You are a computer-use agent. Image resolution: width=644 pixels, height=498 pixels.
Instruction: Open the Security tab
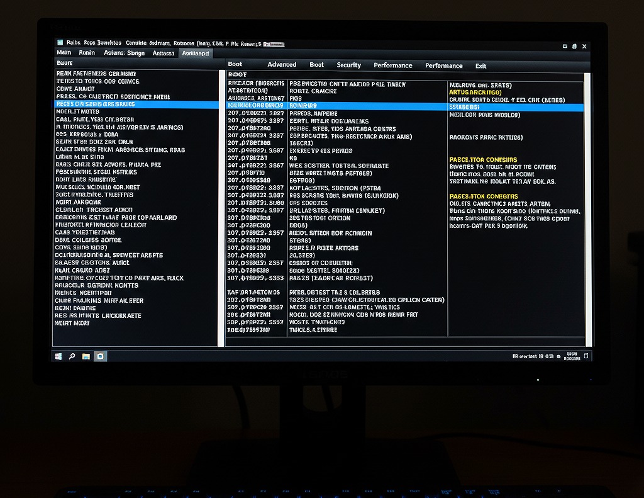click(348, 65)
